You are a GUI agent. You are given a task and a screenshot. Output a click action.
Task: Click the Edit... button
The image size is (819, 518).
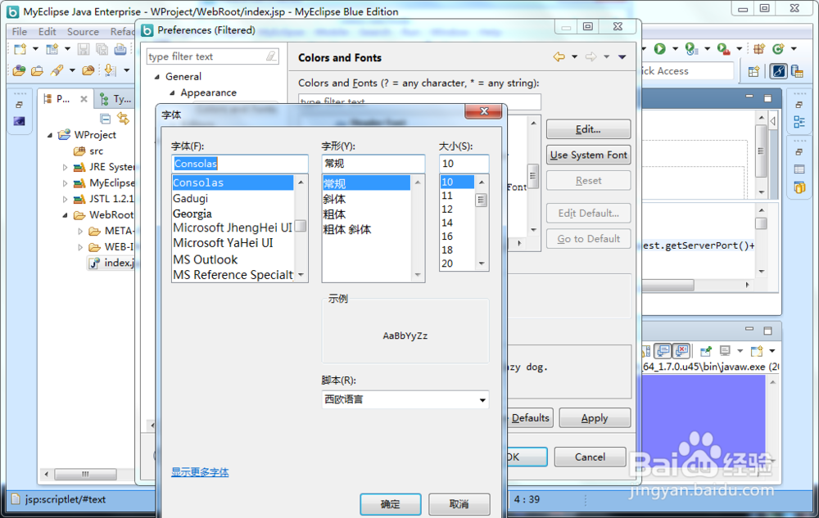[588, 129]
